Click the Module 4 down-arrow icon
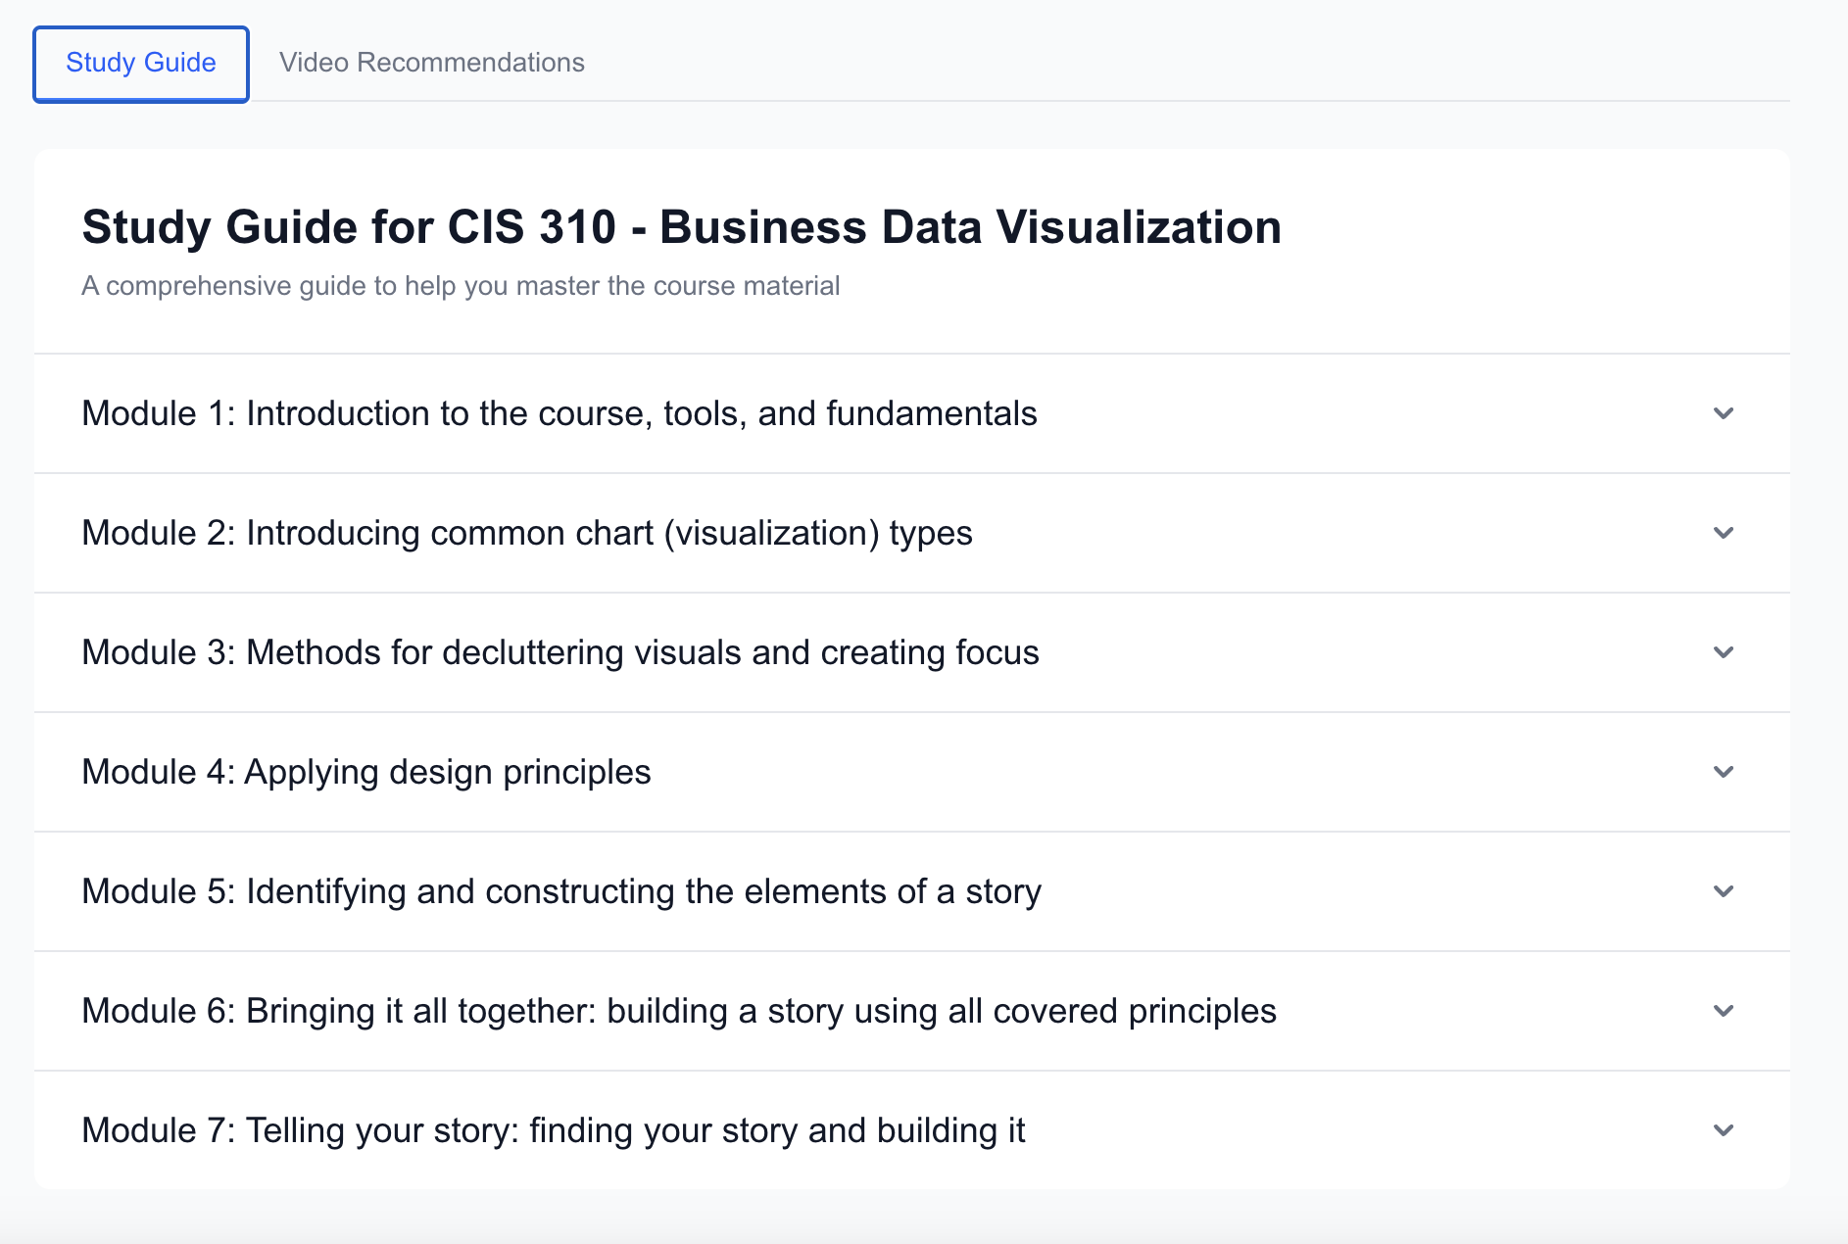 pyautogui.click(x=1724, y=772)
